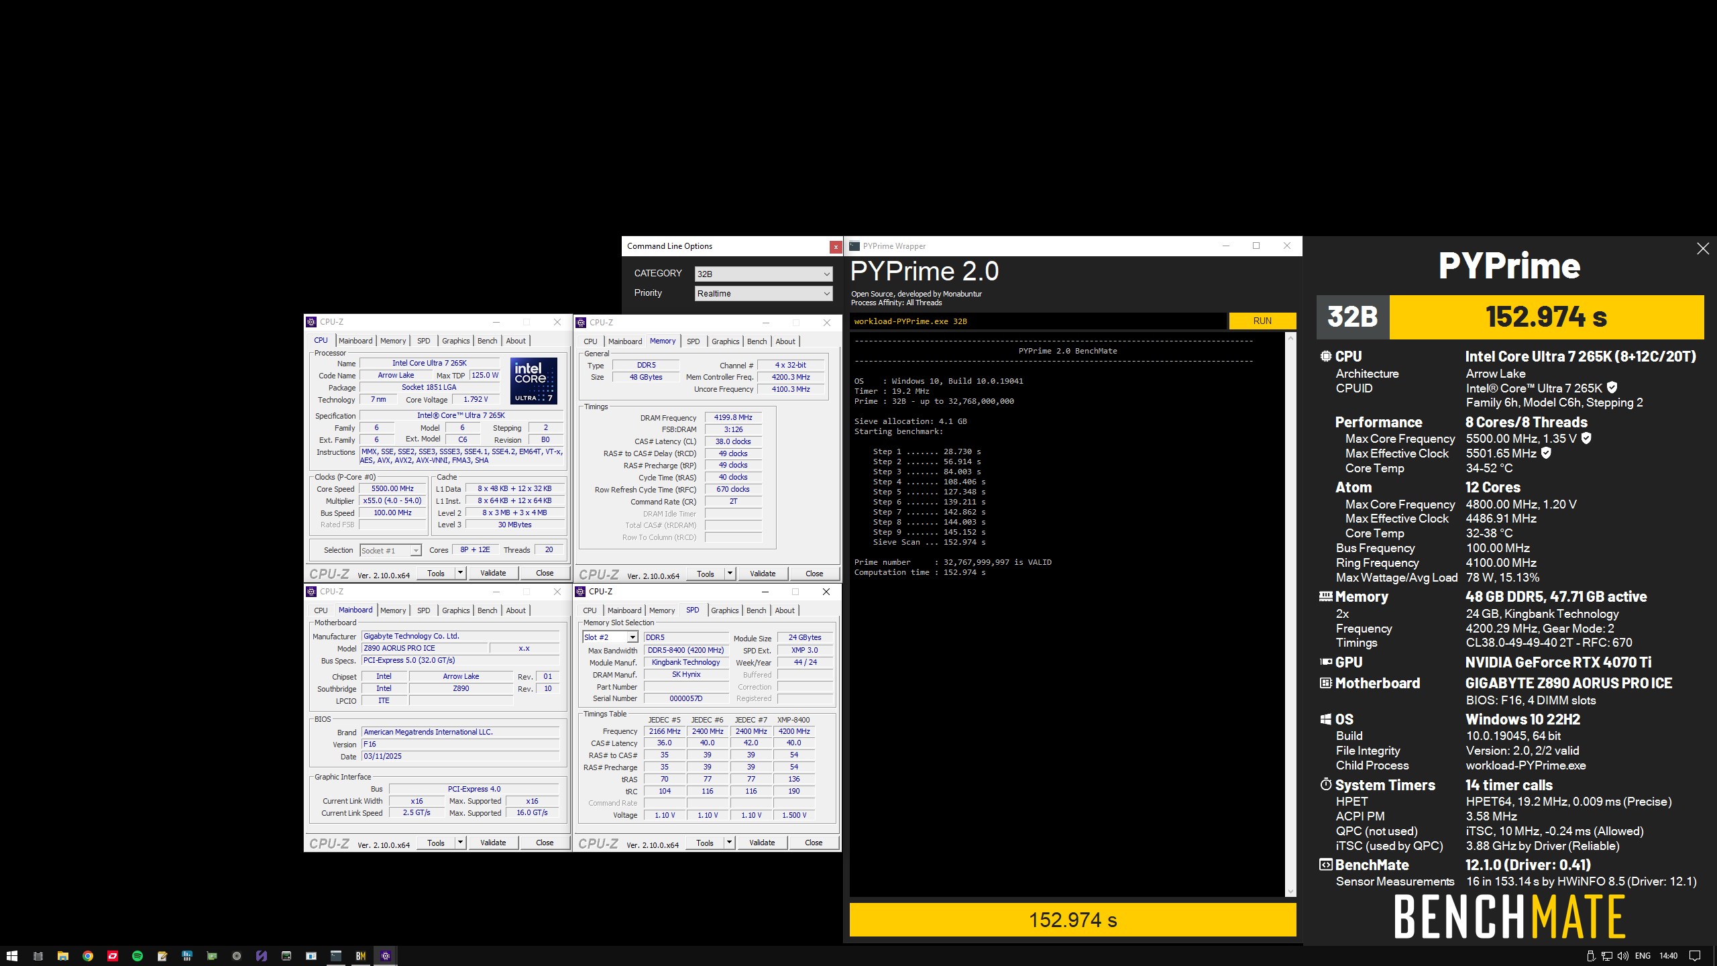Open the purple S-shaped app on the taskbar
Image resolution: width=1717 pixels, height=966 pixels.
point(262,956)
